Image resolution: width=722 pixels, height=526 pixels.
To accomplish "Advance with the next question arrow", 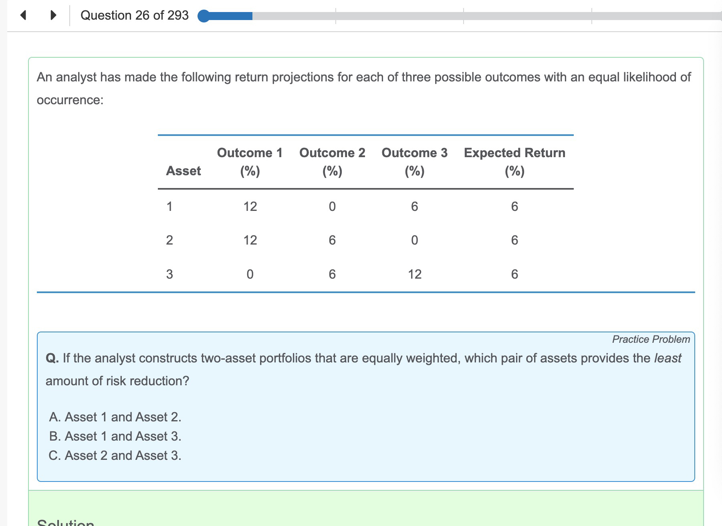I will (x=53, y=15).
